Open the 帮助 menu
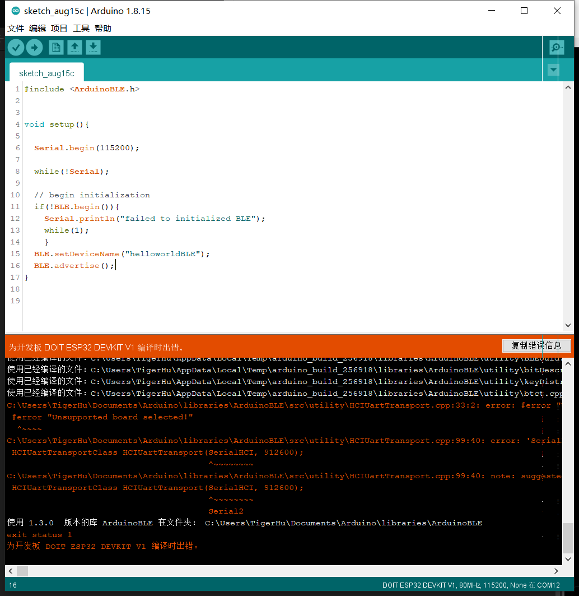 coord(102,28)
